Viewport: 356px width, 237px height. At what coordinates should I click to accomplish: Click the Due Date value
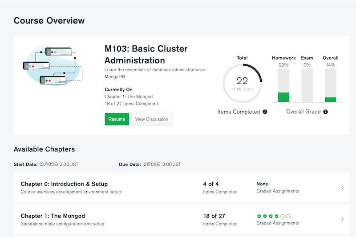pos(162,165)
